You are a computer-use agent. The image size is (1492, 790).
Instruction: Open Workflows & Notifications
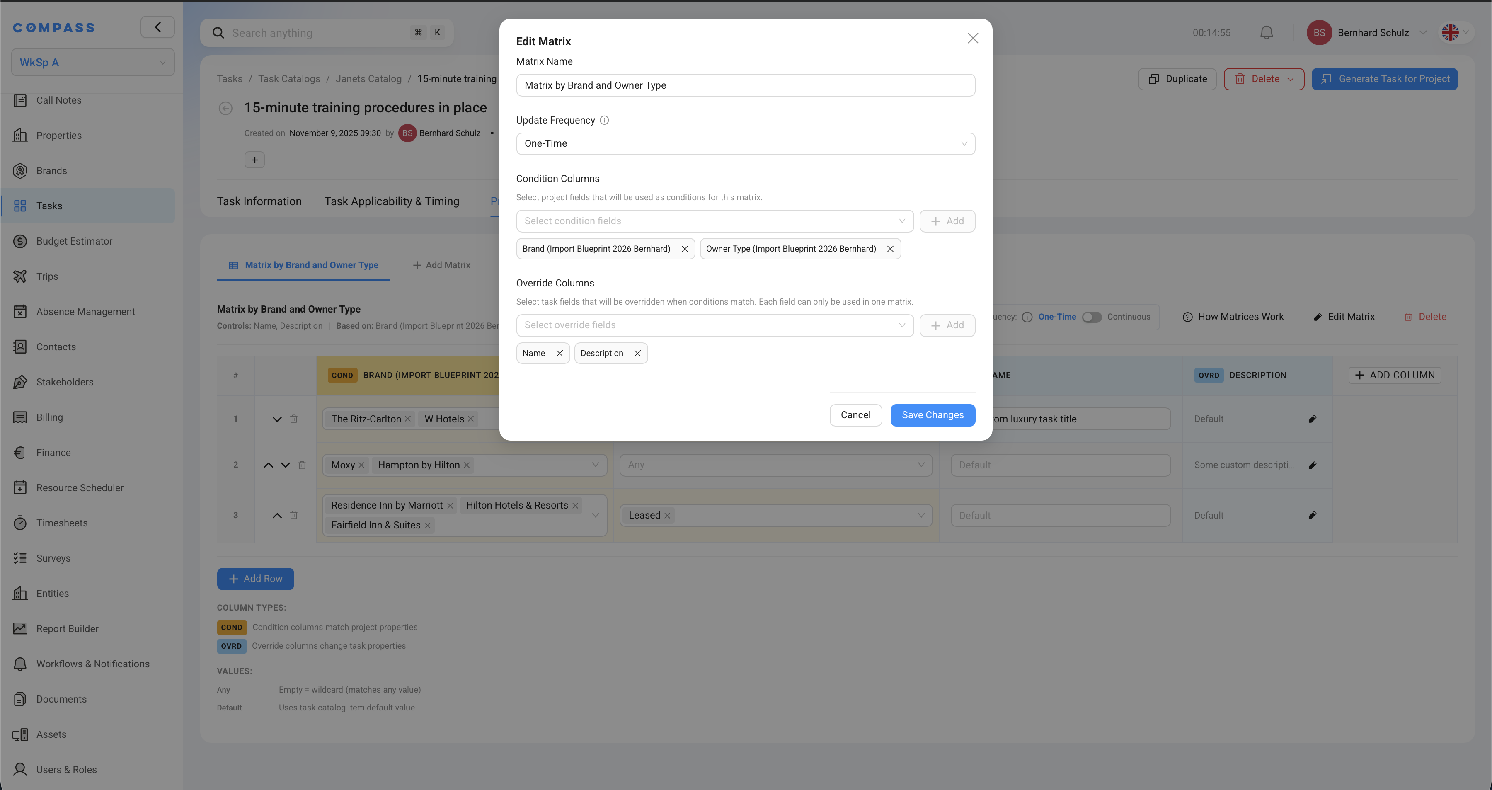(x=93, y=664)
